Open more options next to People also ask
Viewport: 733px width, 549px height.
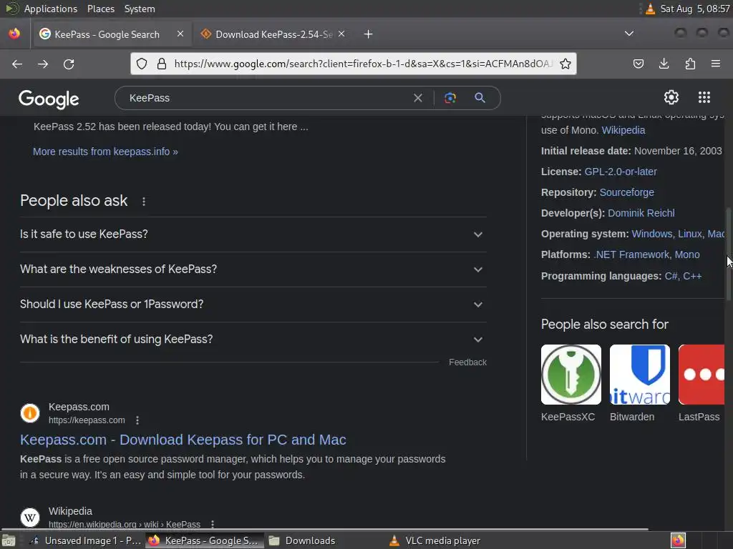pos(144,201)
